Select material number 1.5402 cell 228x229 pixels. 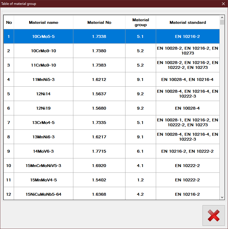[x=99, y=180]
